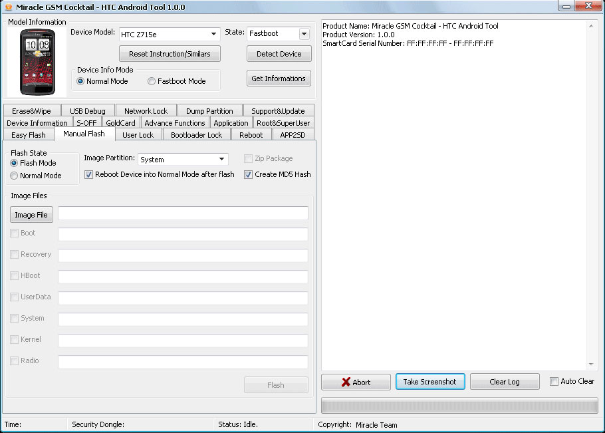Open the Erase&Wipe tab

(x=32, y=111)
